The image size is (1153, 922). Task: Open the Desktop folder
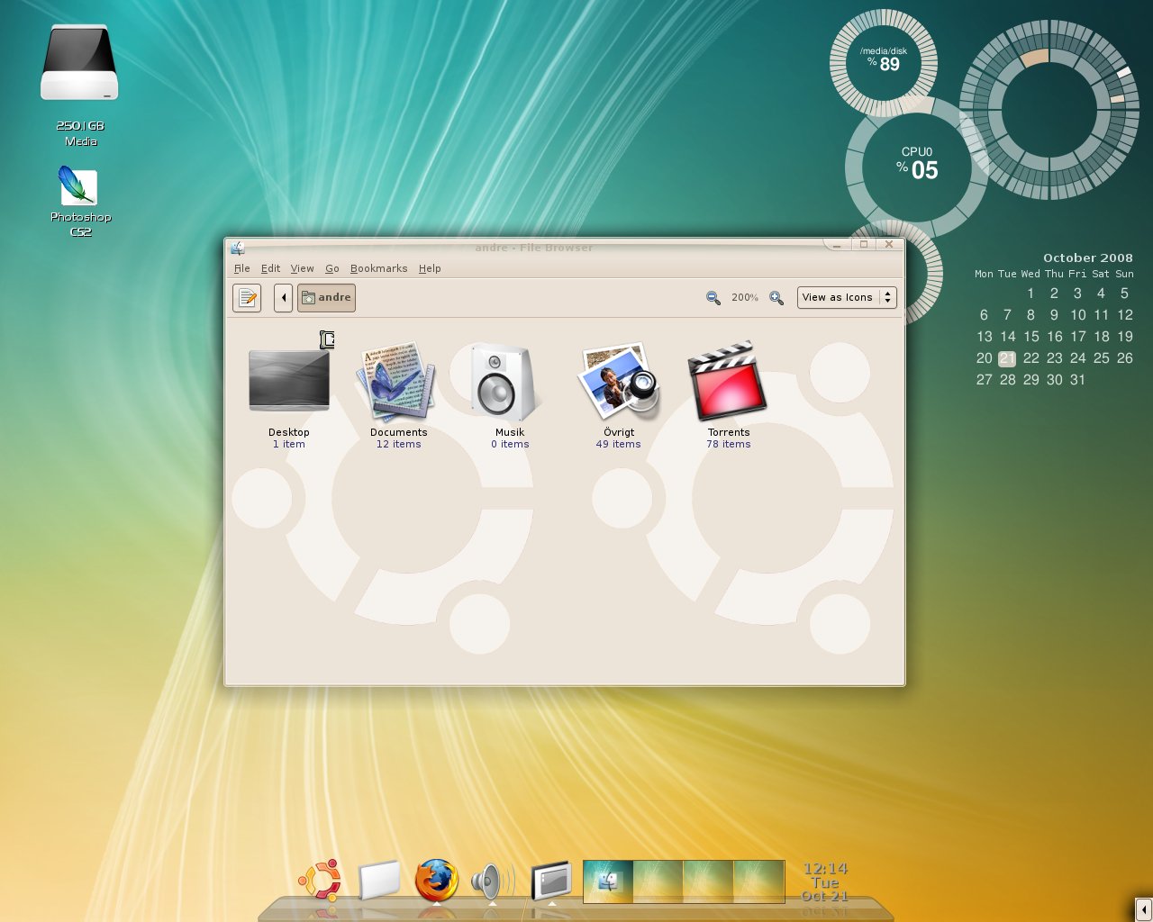tap(289, 381)
